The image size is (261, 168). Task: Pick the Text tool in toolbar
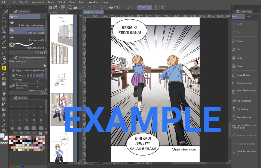pyautogui.click(x=4, y=115)
